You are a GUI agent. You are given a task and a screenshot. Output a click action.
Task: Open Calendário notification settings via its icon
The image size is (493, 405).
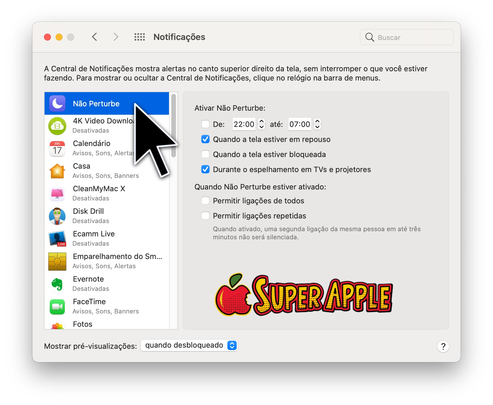[x=57, y=148]
